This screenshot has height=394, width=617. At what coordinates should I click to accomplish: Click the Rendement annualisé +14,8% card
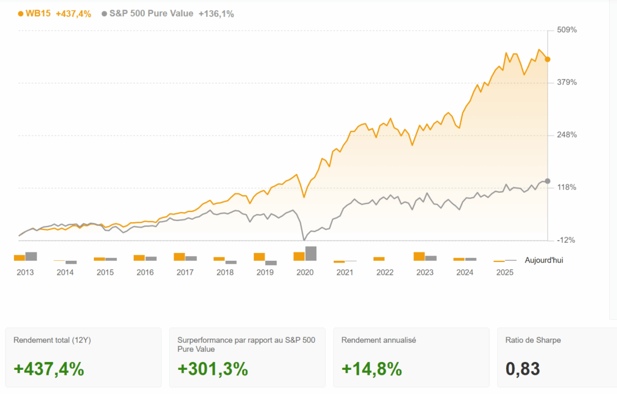[411, 357]
